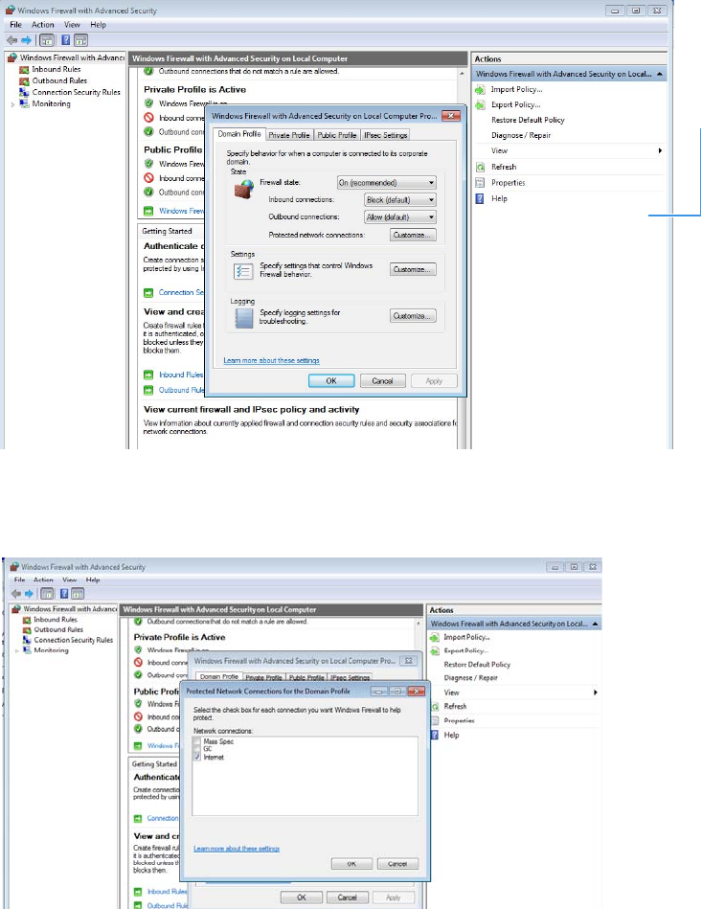The width and height of the screenshot is (702, 909).
Task: Click the Forward arrow in the upper window toolbar
Action: [x=26, y=40]
